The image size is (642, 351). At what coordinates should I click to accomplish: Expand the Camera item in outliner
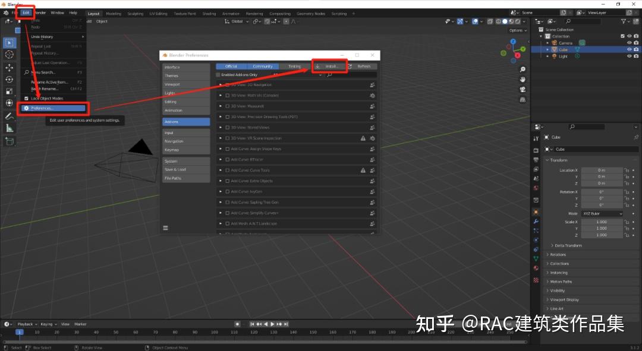click(547, 43)
